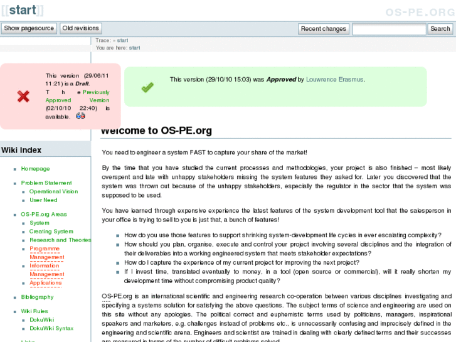
Task: Open Research and Theories link
Action: (60, 240)
